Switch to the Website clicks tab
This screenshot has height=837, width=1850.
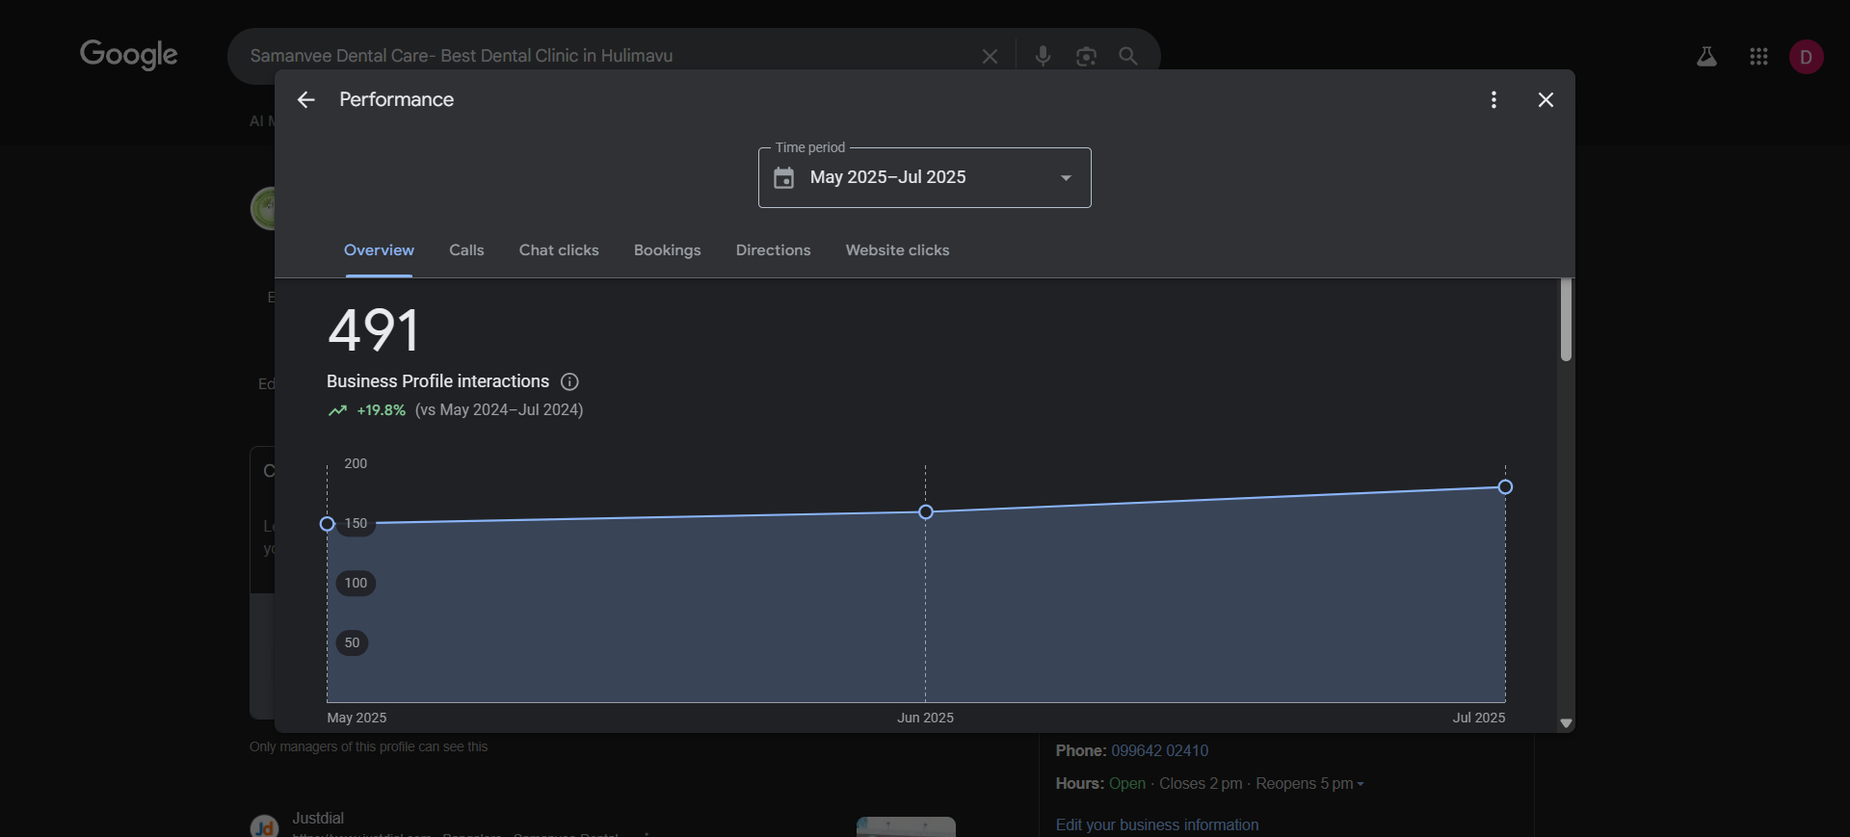pyautogui.click(x=897, y=250)
